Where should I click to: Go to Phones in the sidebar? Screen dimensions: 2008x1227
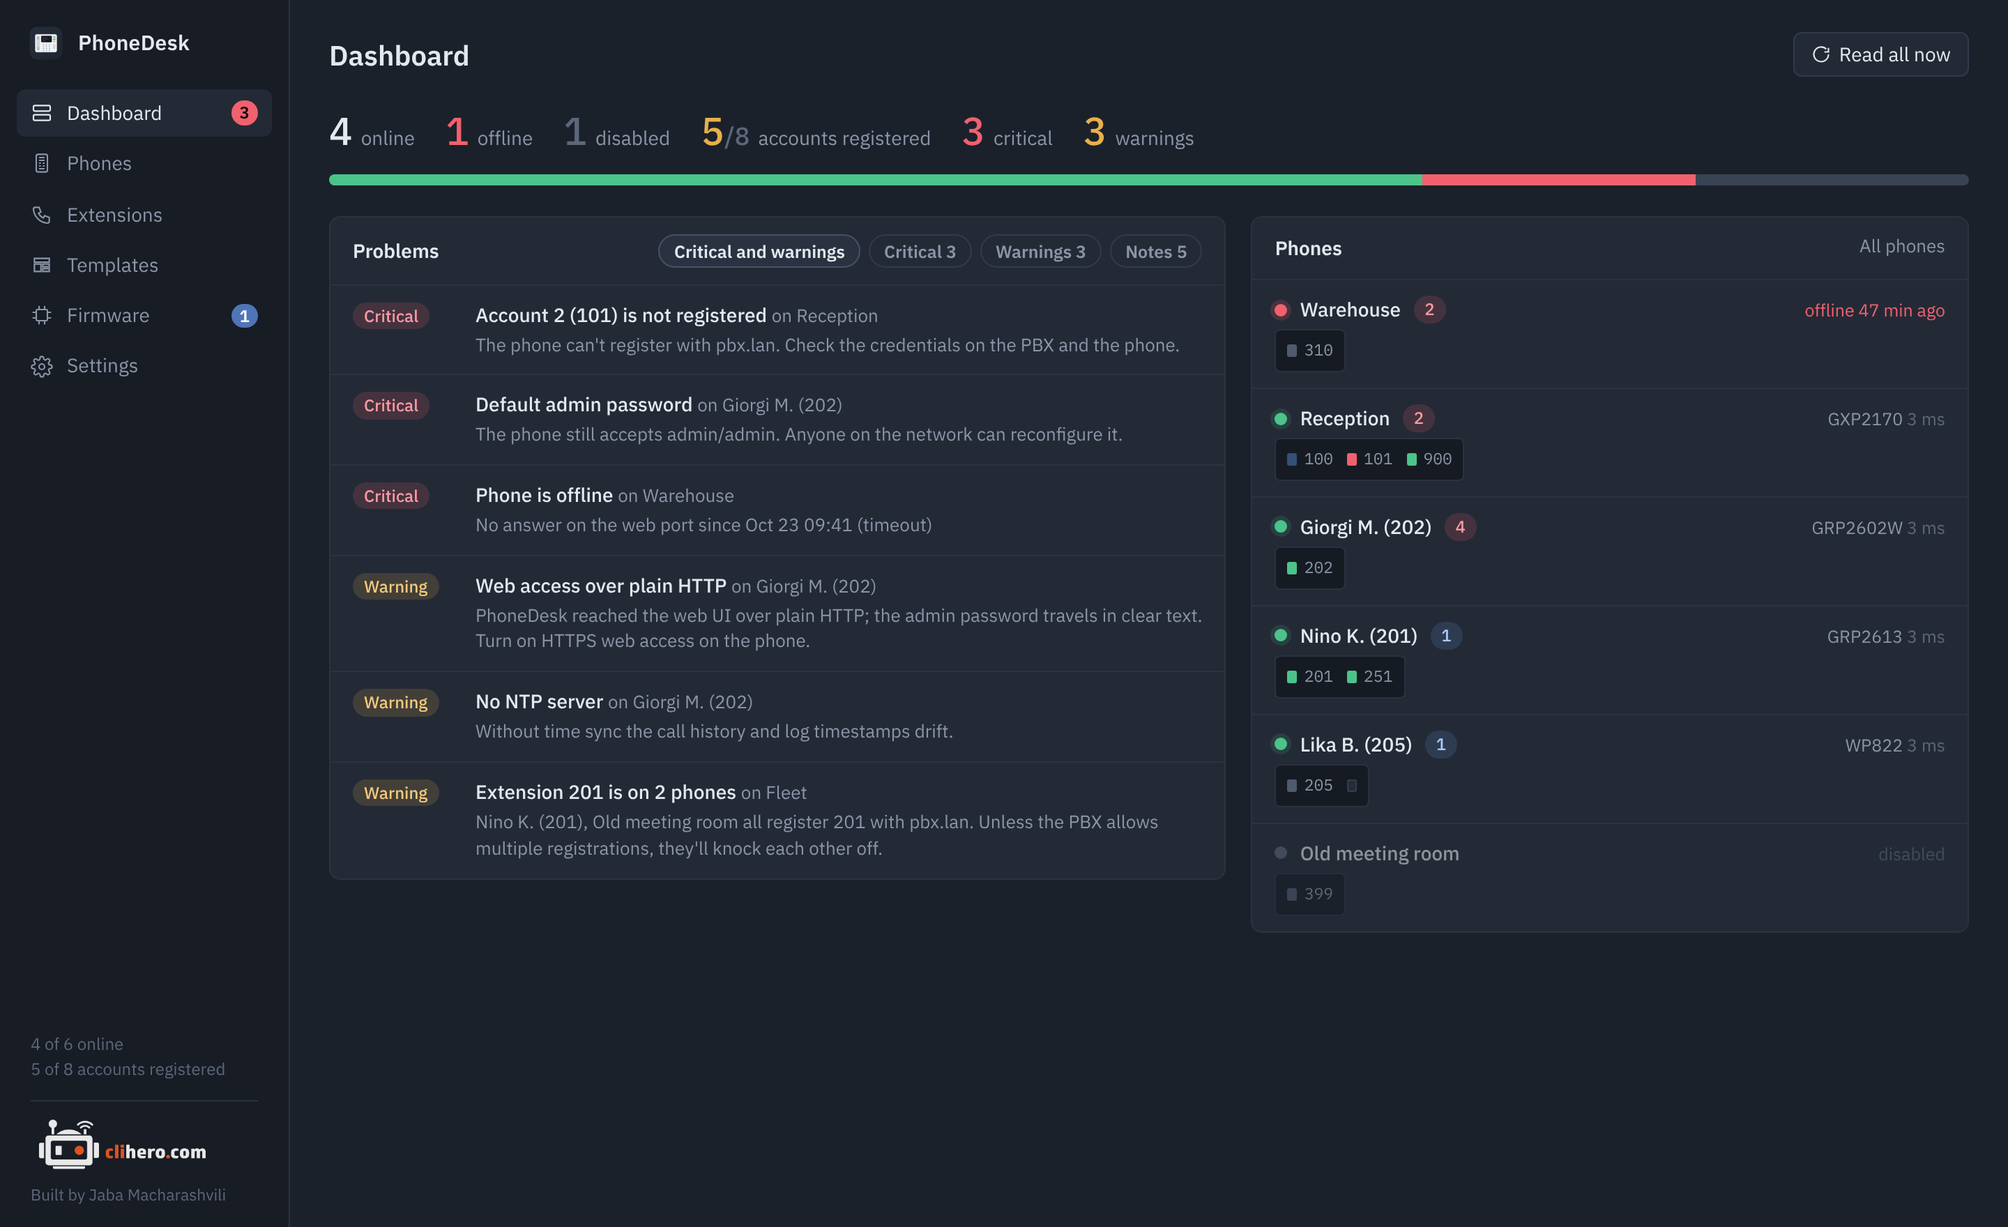coord(144,163)
